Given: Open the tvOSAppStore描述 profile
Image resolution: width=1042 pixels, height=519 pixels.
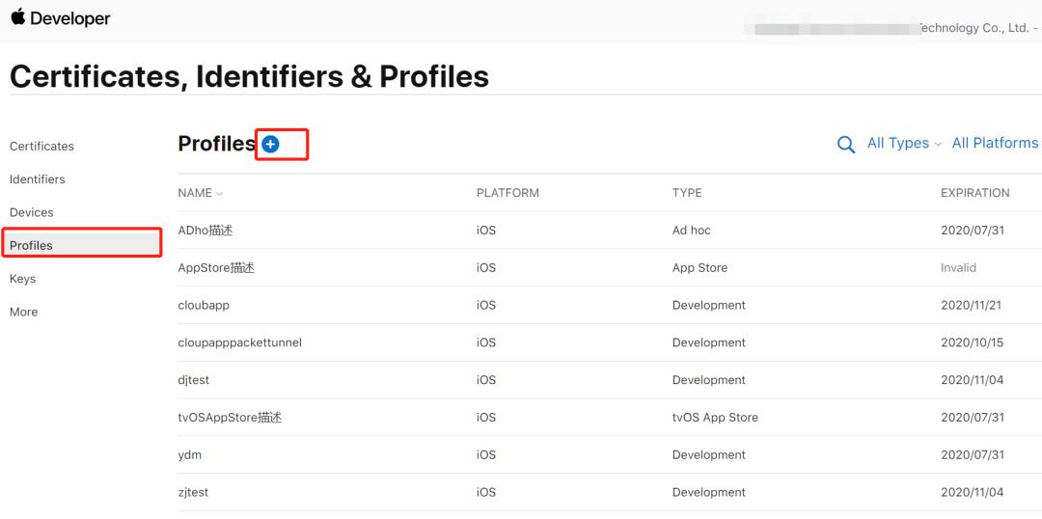Looking at the screenshot, I should click(x=230, y=418).
